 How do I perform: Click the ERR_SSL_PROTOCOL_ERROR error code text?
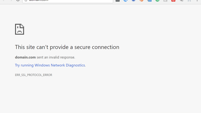[x=34, y=75]
